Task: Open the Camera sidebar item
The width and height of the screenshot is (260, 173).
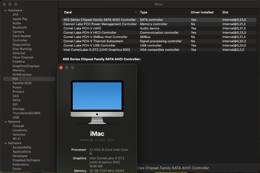Action: coord(18,32)
